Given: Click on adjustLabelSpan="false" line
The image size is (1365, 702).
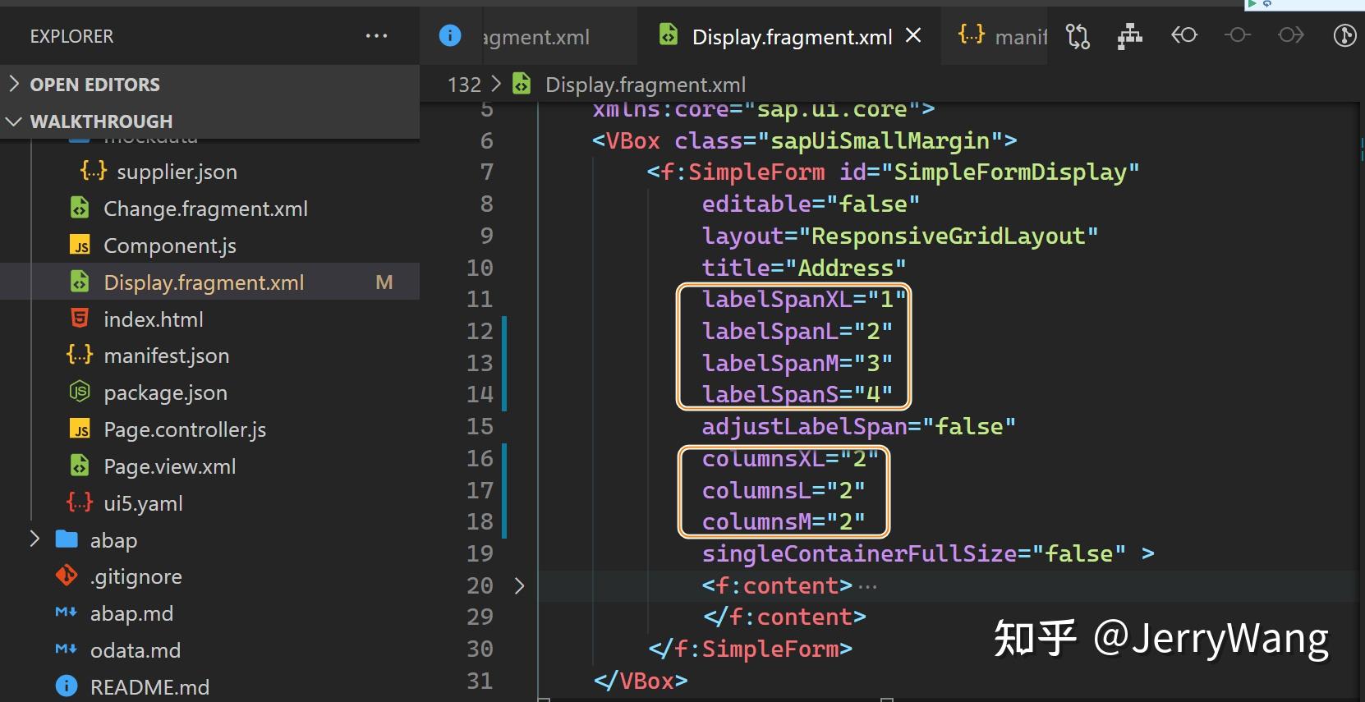Looking at the screenshot, I should point(858,426).
